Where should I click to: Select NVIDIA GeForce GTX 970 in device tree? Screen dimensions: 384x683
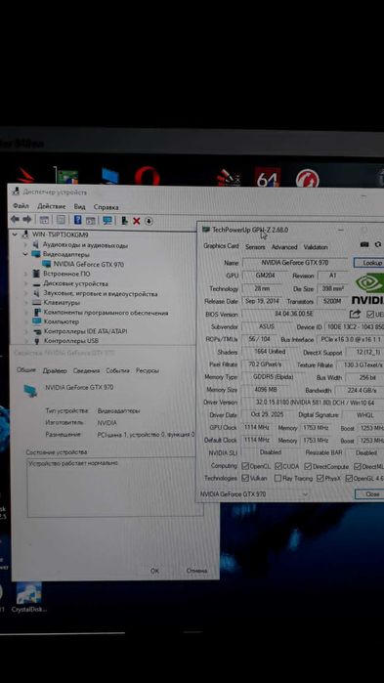click(89, 264)
